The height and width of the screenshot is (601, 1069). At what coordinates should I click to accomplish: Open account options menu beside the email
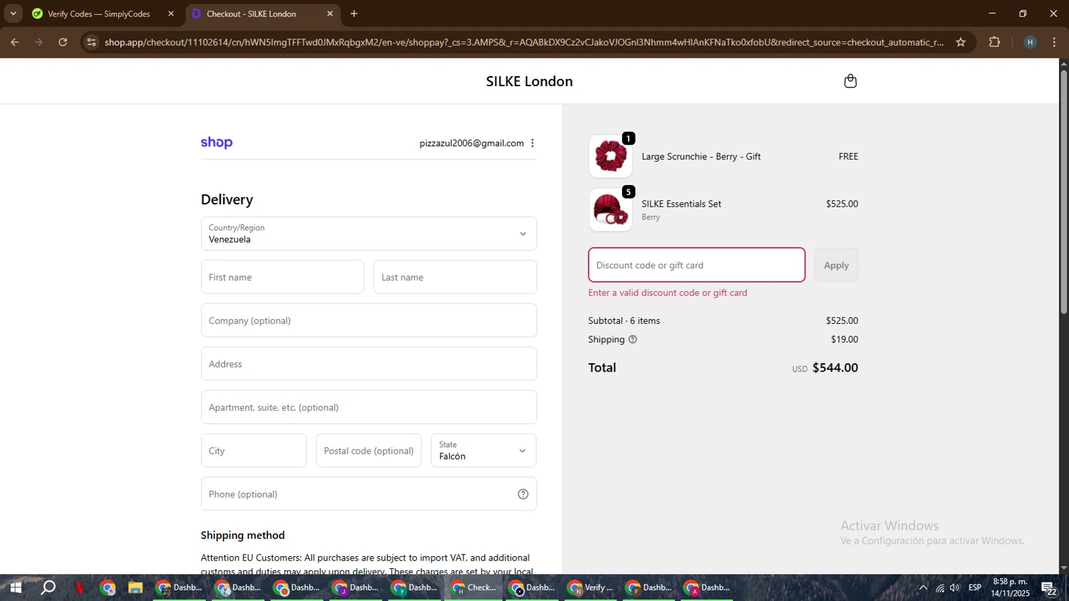point(532,143)
